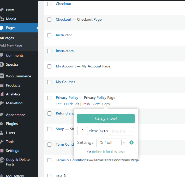This screenshot has height=177, width=185.
Task: Check the Instructors page checkbox
Action: point(49,51)
